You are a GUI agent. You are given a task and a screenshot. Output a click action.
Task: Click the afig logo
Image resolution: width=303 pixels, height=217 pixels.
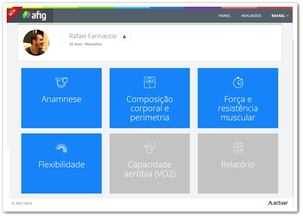point(34,15)
